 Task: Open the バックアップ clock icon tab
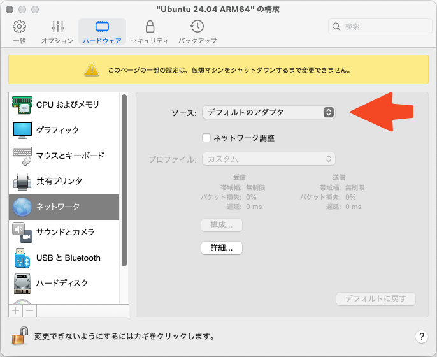tap(197, 32)
